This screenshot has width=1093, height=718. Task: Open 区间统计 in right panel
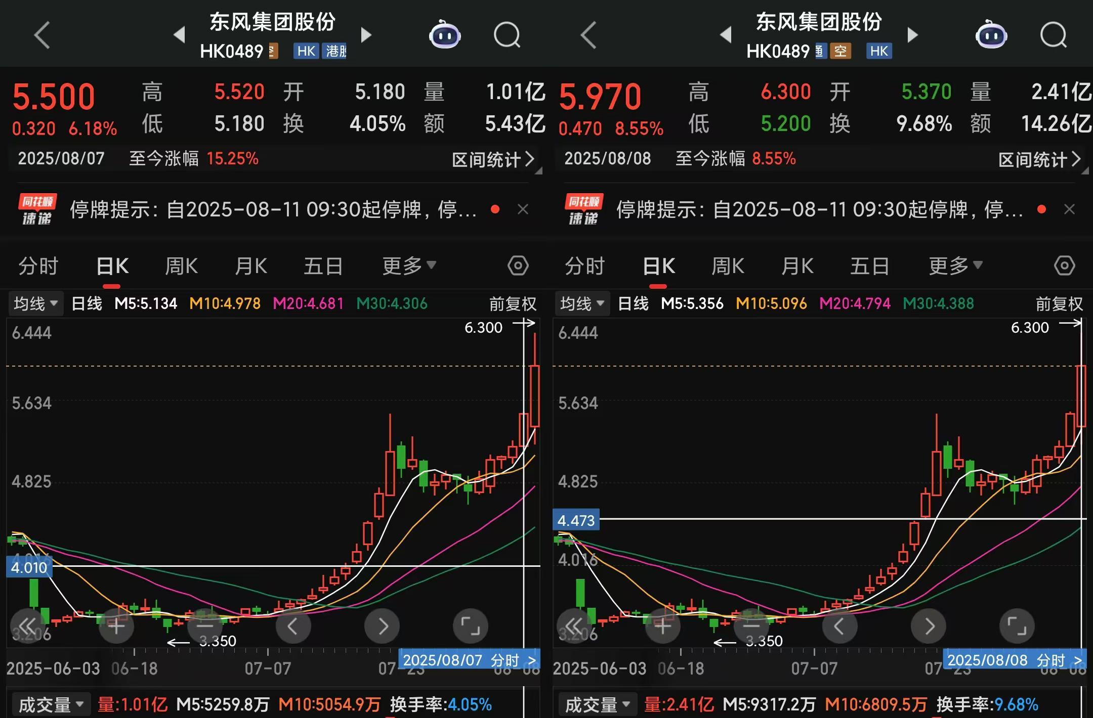coord(1040,159)
